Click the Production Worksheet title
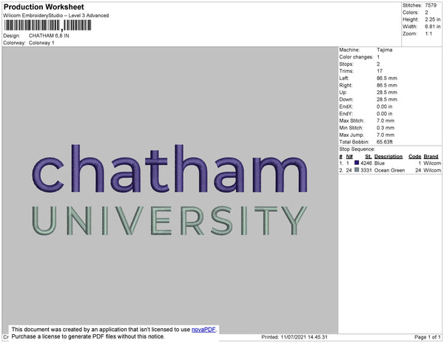This screenshot has width=444, height=343. pos(44,7)
